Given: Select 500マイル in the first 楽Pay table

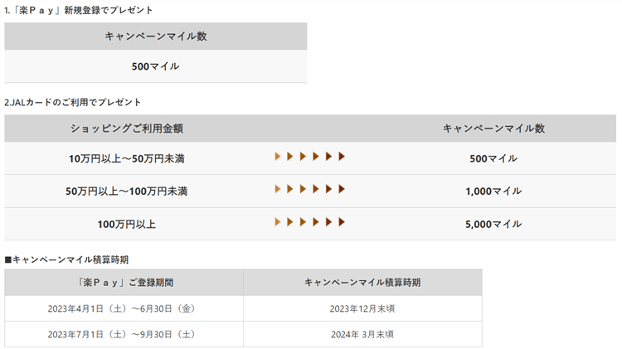Looking at the screenshot, I should 155,66.
